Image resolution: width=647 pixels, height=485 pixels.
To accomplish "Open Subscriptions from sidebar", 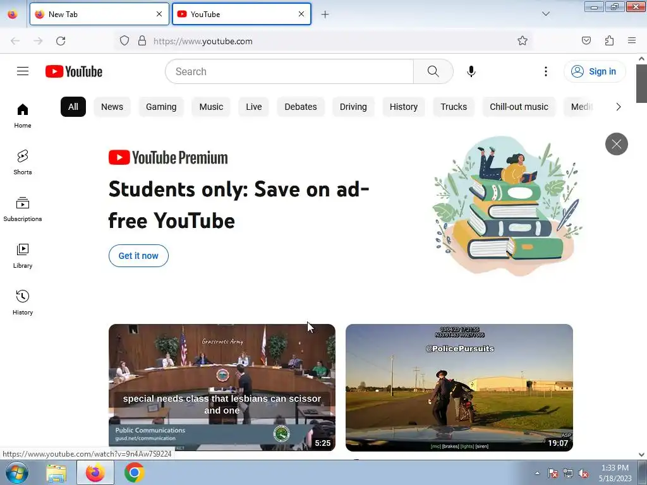I will coord(23,209).
